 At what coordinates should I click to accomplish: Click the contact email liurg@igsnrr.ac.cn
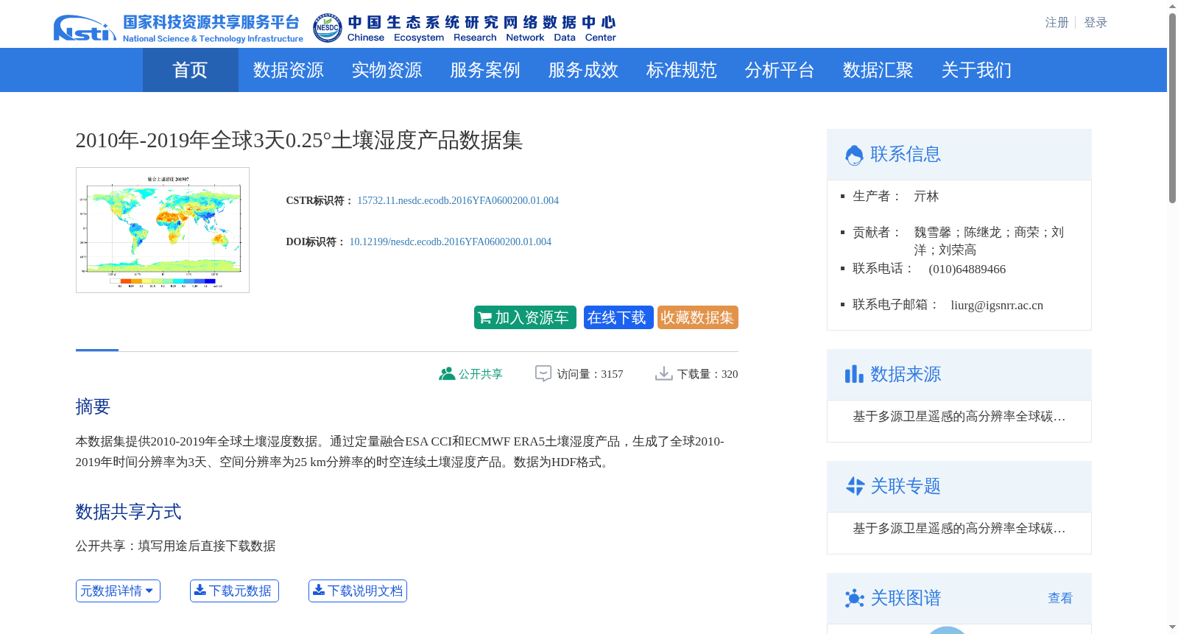click(x=997, y=306)
